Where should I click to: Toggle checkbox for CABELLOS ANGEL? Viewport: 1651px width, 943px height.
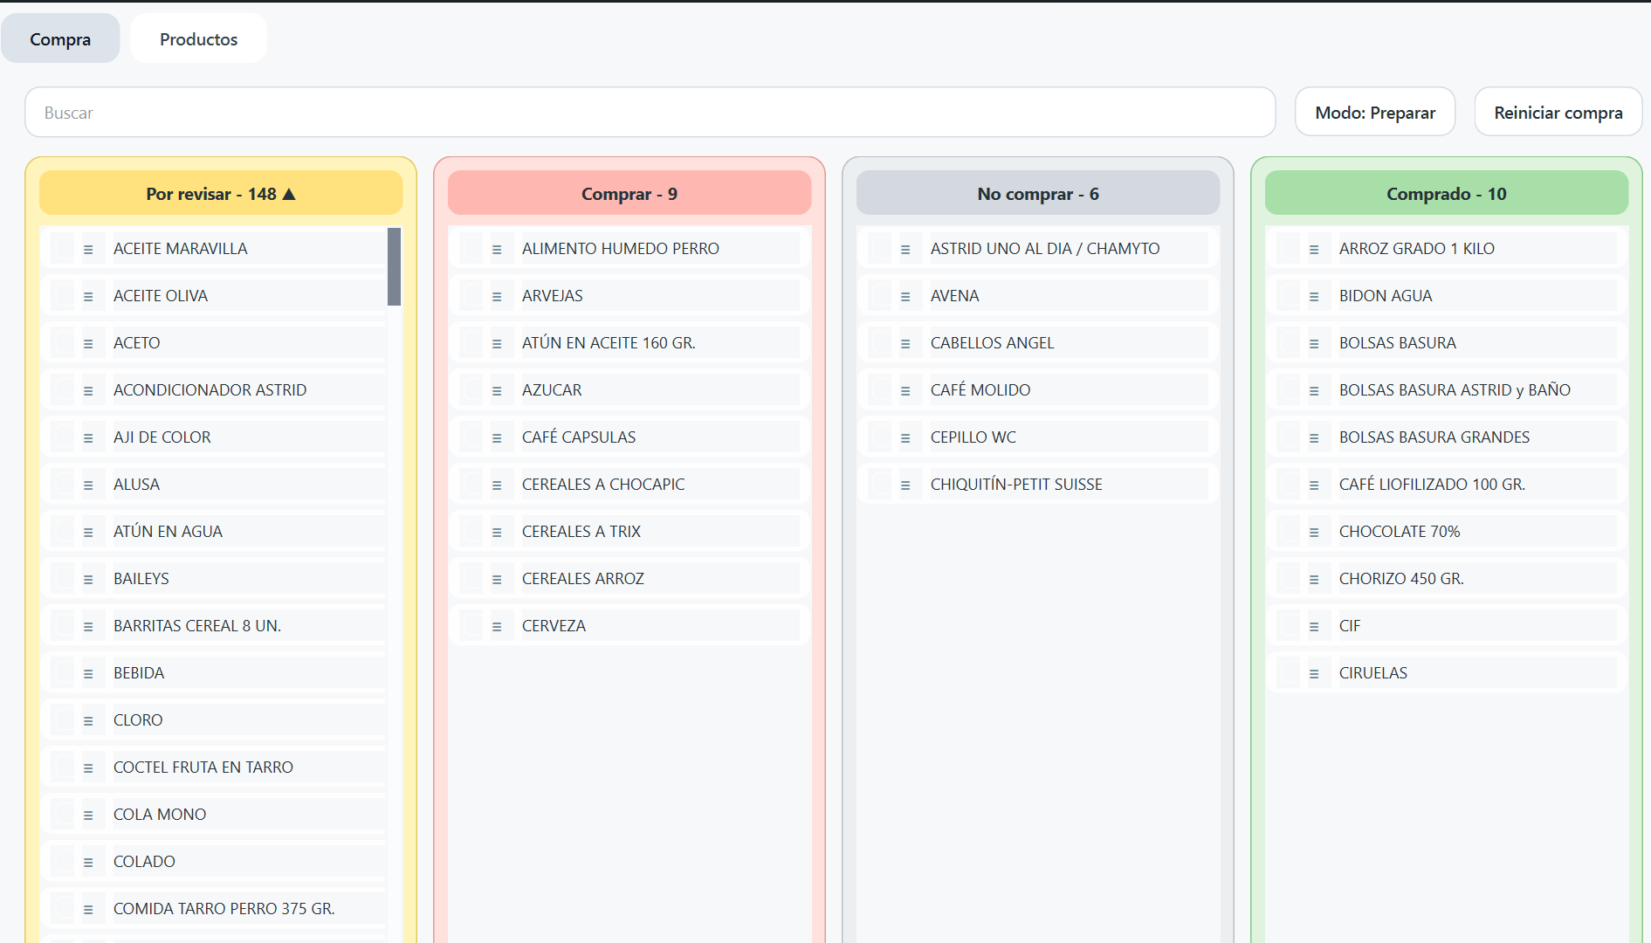(880, 343)
